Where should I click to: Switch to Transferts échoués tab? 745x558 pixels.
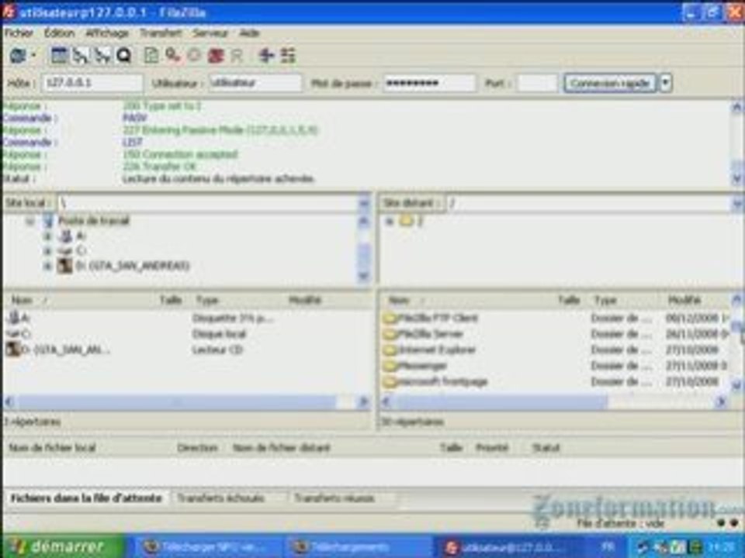click(x=220, y=498)
